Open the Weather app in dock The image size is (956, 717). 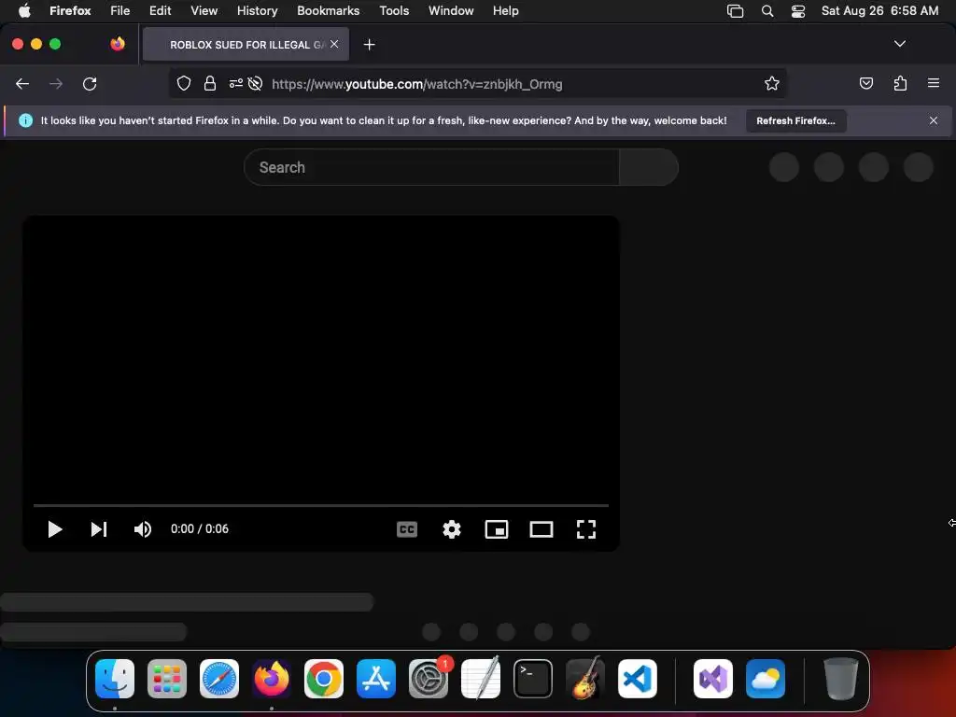[x=766, y=679]
